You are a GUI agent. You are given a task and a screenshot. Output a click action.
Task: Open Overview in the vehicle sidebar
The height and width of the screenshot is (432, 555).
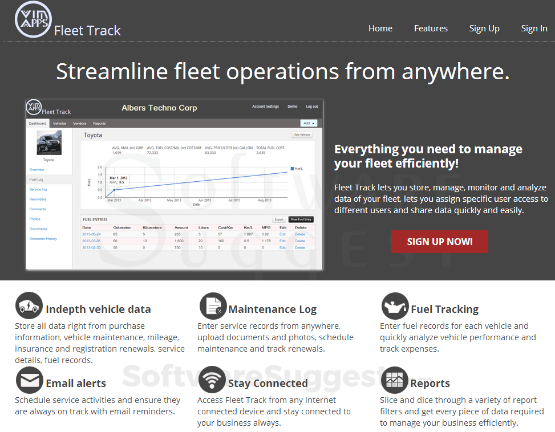[x=37, y=170]
